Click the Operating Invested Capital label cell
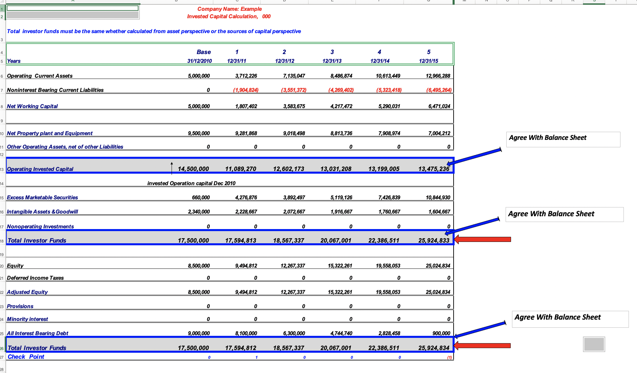 [x=41, y=169]
